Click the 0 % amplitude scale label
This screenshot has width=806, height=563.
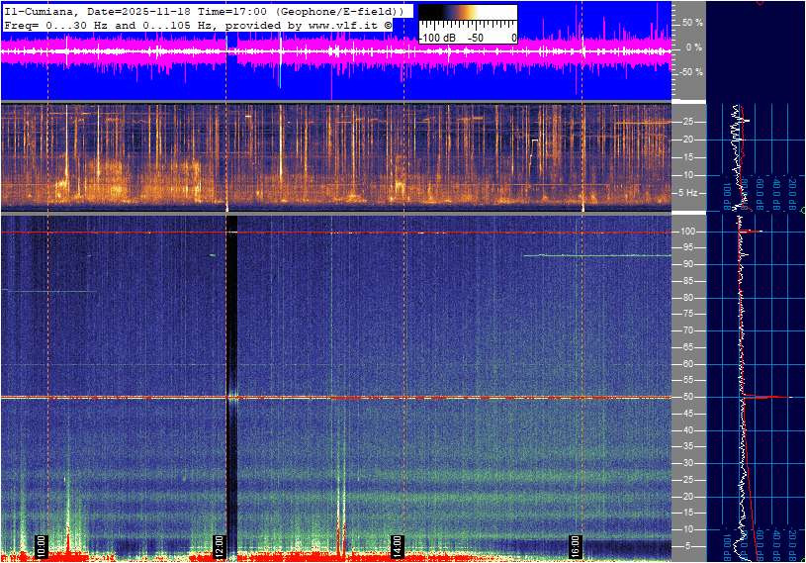click(694, 47)
